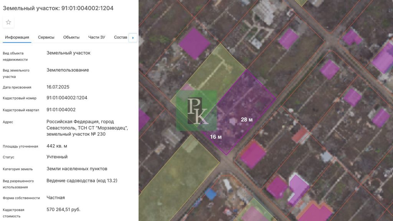Click the star favorite icon

click(8, 22)
